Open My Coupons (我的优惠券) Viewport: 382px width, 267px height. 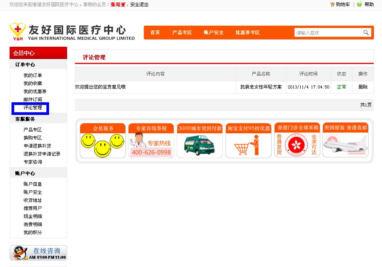35,91
